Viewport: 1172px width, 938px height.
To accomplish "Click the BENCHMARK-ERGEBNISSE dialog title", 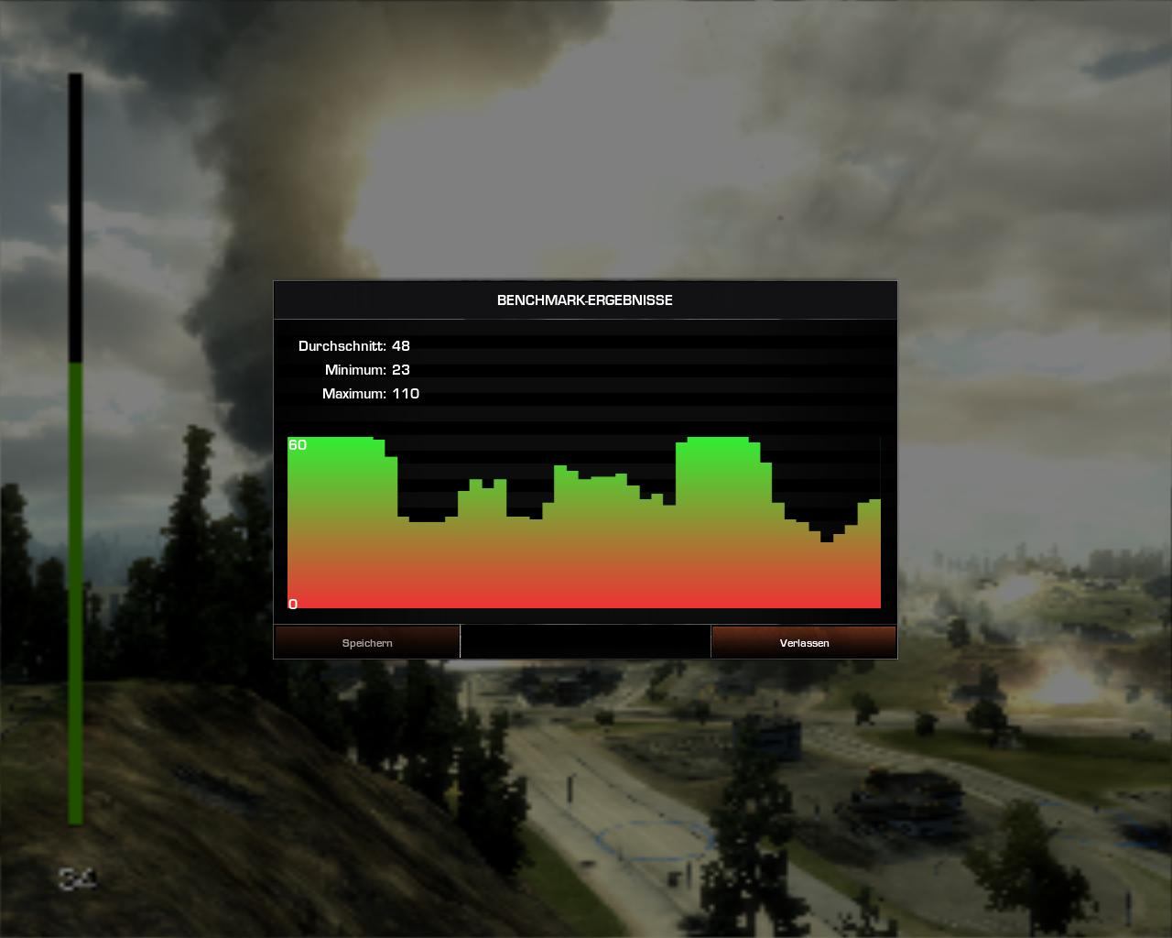I will click(x=585, y=300).
